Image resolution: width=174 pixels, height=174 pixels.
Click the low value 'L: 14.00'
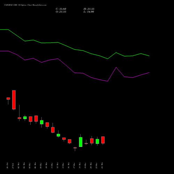tap(89, 12)
